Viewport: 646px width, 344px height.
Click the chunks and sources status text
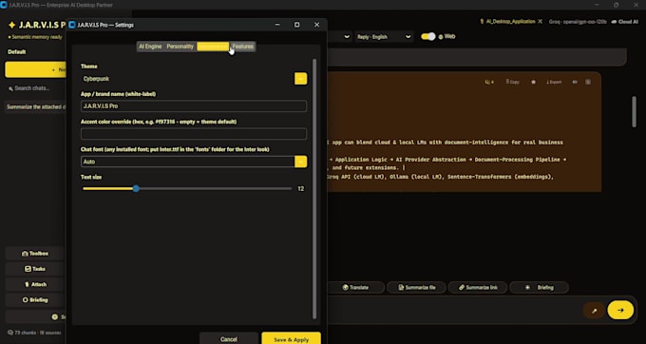(x=34, y=333)
